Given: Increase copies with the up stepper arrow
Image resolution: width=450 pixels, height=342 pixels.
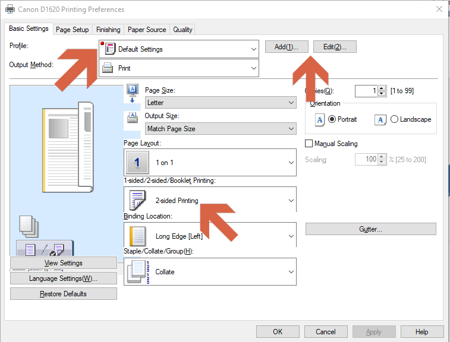Looking at the screenshot, I should [382, 88].
